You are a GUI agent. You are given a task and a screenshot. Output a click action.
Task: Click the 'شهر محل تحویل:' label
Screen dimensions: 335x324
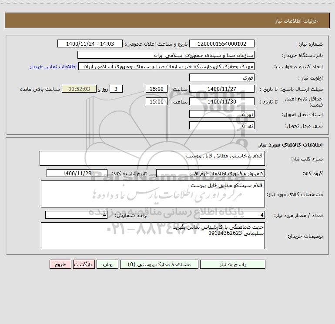pyautogui.click(x=304, y=126)
